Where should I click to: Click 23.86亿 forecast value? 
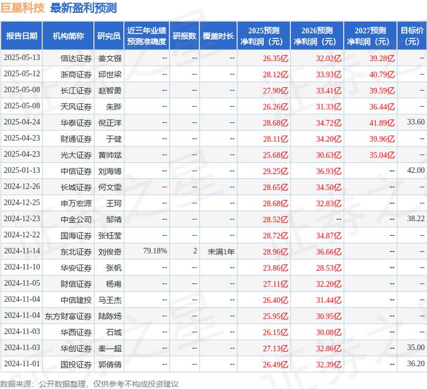pyautogui.click(x=275, y=267)
